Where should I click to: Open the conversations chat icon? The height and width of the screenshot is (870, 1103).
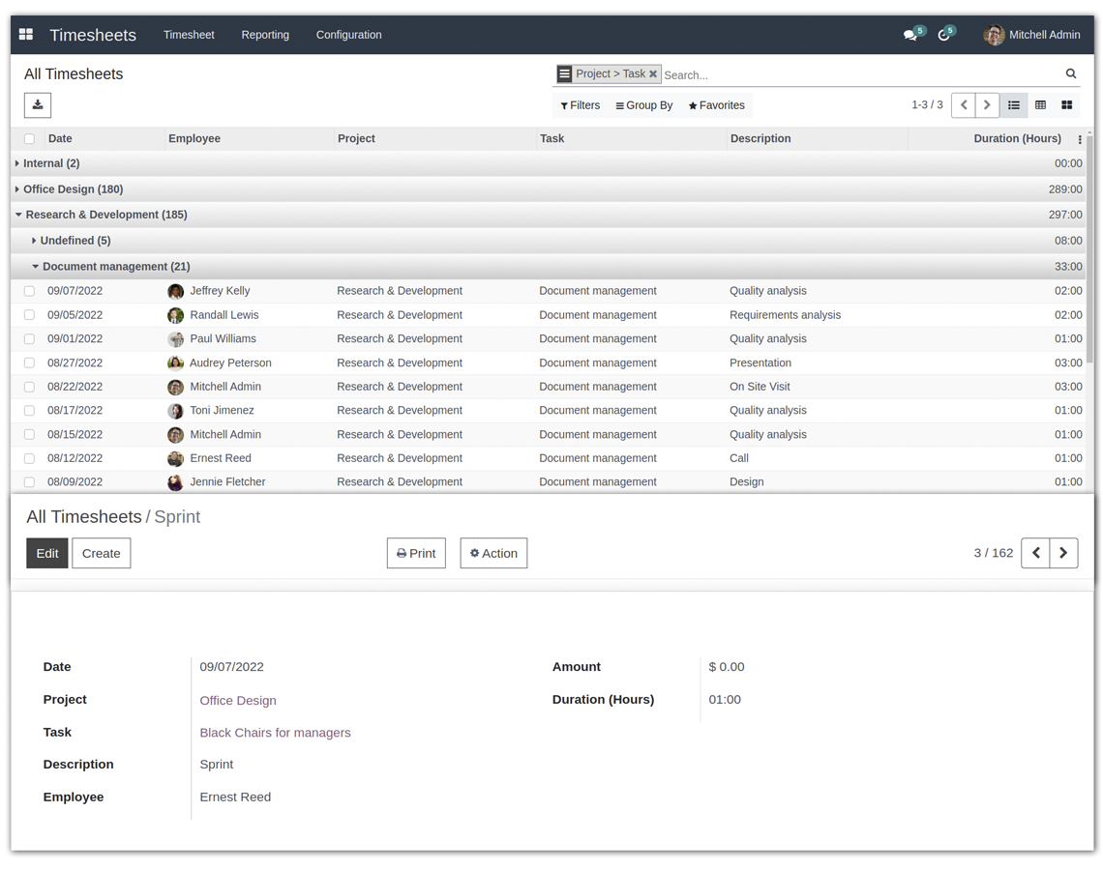coord(910,35)
